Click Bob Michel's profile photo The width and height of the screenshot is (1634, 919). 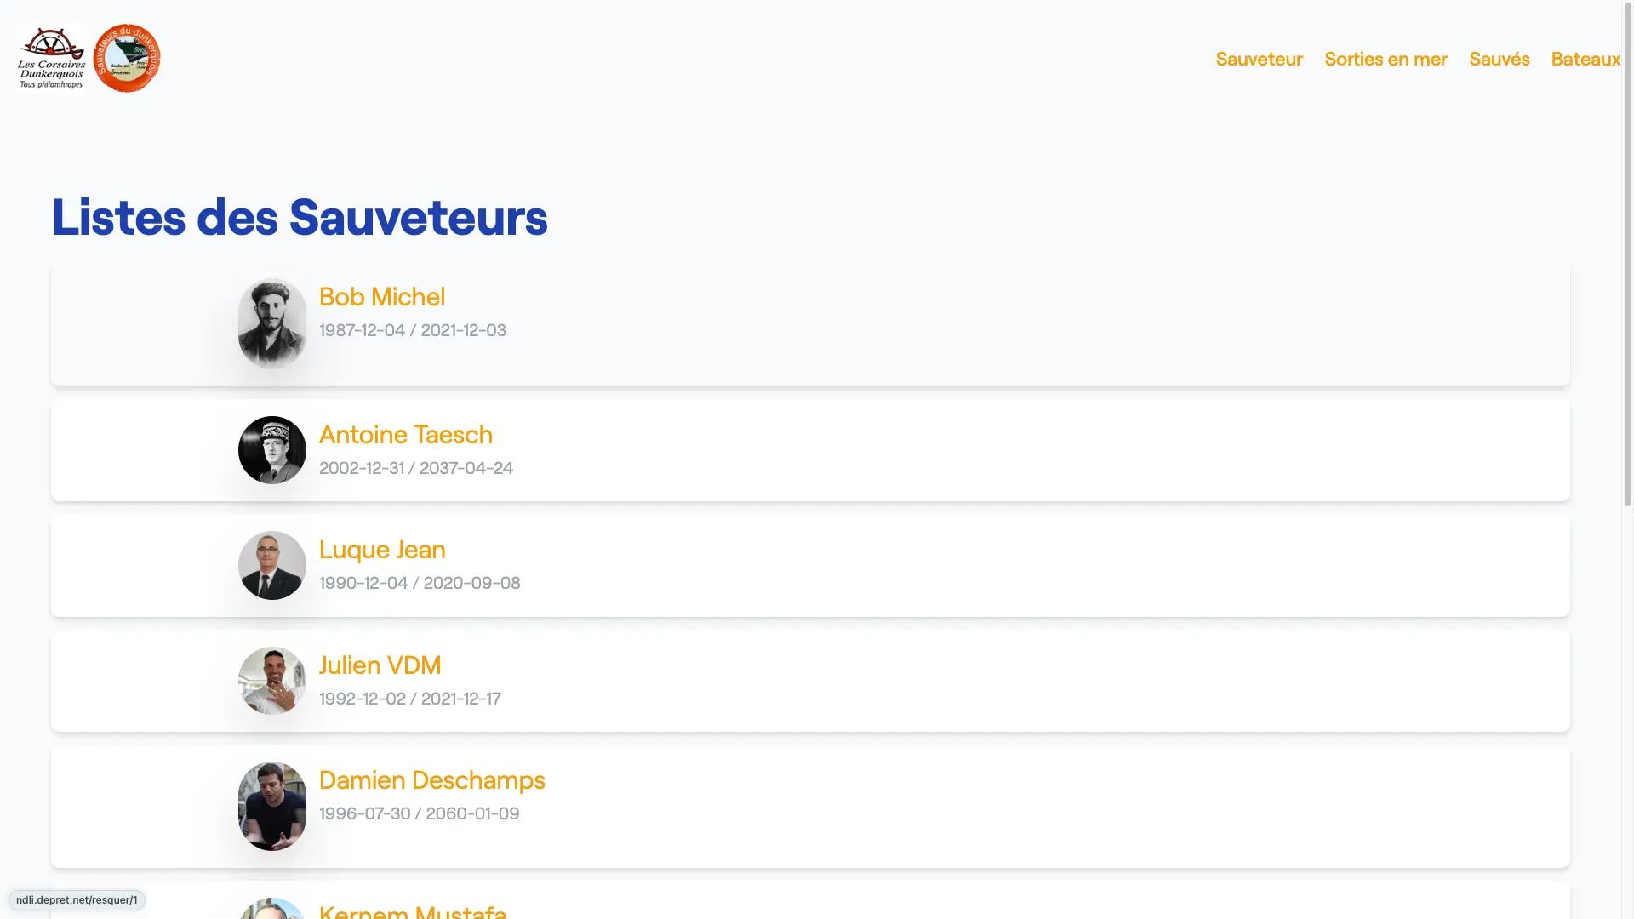click(x=271, y=323)
